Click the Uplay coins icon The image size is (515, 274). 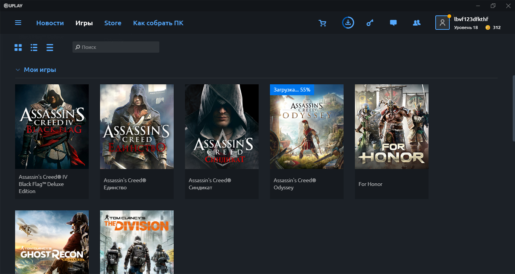488,27
